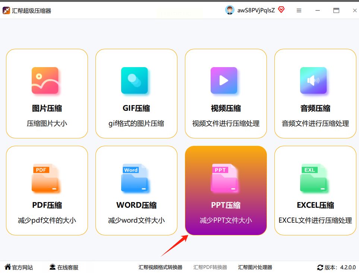Open the PDF压缩 orange folder icon
This screenshot has height=273, width=359.
click(x=45, y=178)
